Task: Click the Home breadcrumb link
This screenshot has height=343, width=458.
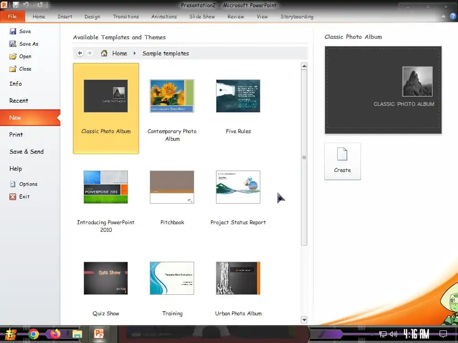Action: click(120, 54)
